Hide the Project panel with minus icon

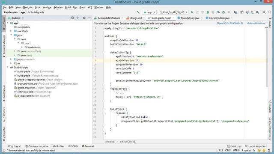point(89,18)
